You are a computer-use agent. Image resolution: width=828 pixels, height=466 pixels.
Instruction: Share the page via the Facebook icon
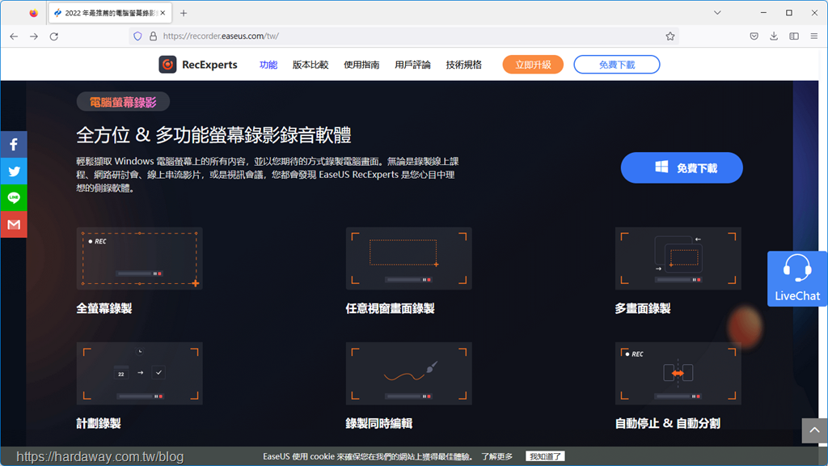click(x=14, y=144)
